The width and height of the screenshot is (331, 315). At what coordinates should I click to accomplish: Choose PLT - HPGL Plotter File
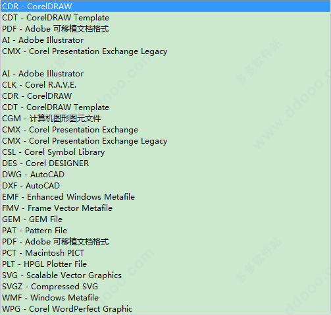tap(165, 264)
